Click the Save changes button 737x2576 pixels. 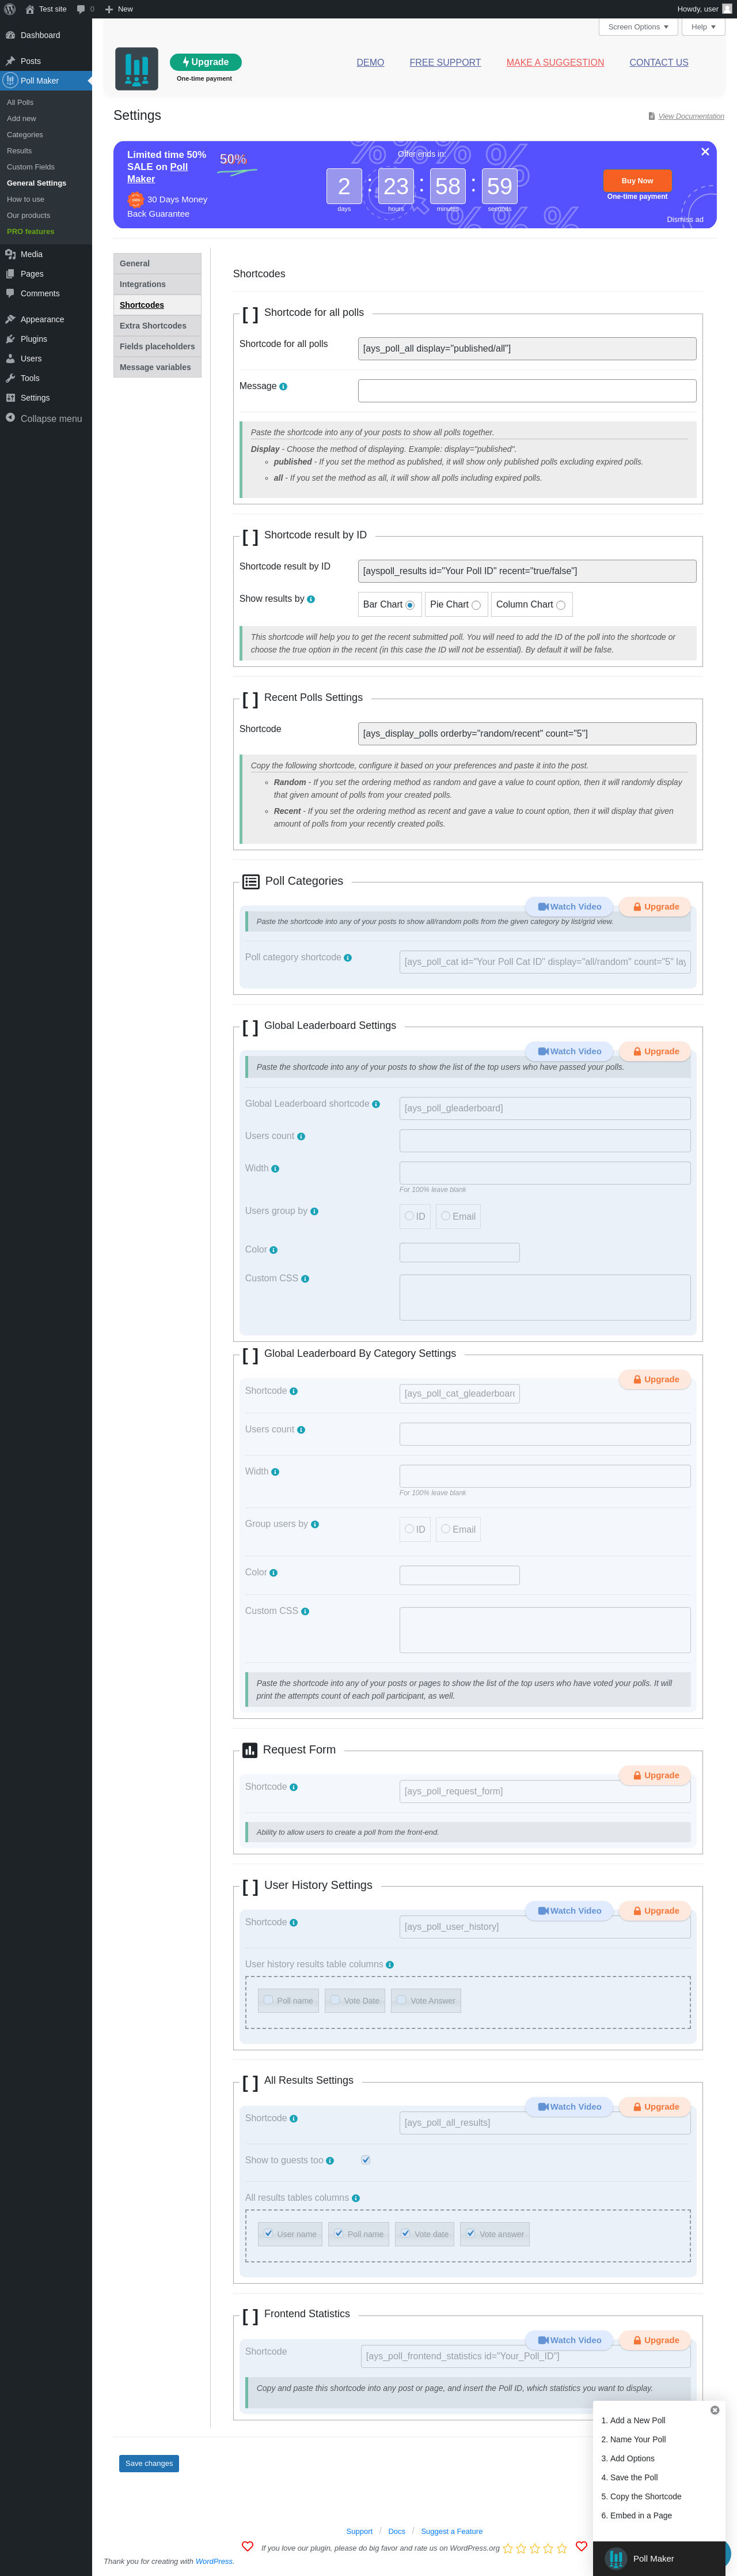tap(149, 2463)
